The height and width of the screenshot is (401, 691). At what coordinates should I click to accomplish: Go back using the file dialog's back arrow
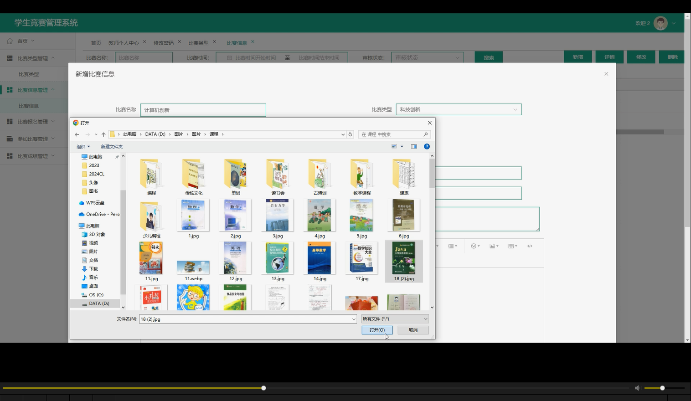[x=77, y=134]
